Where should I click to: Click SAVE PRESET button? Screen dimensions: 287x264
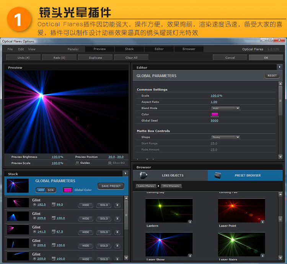pyautogui.click(x=111, y=186)
